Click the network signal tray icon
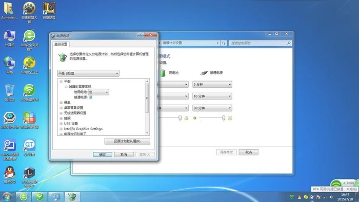 pos(325,197)
